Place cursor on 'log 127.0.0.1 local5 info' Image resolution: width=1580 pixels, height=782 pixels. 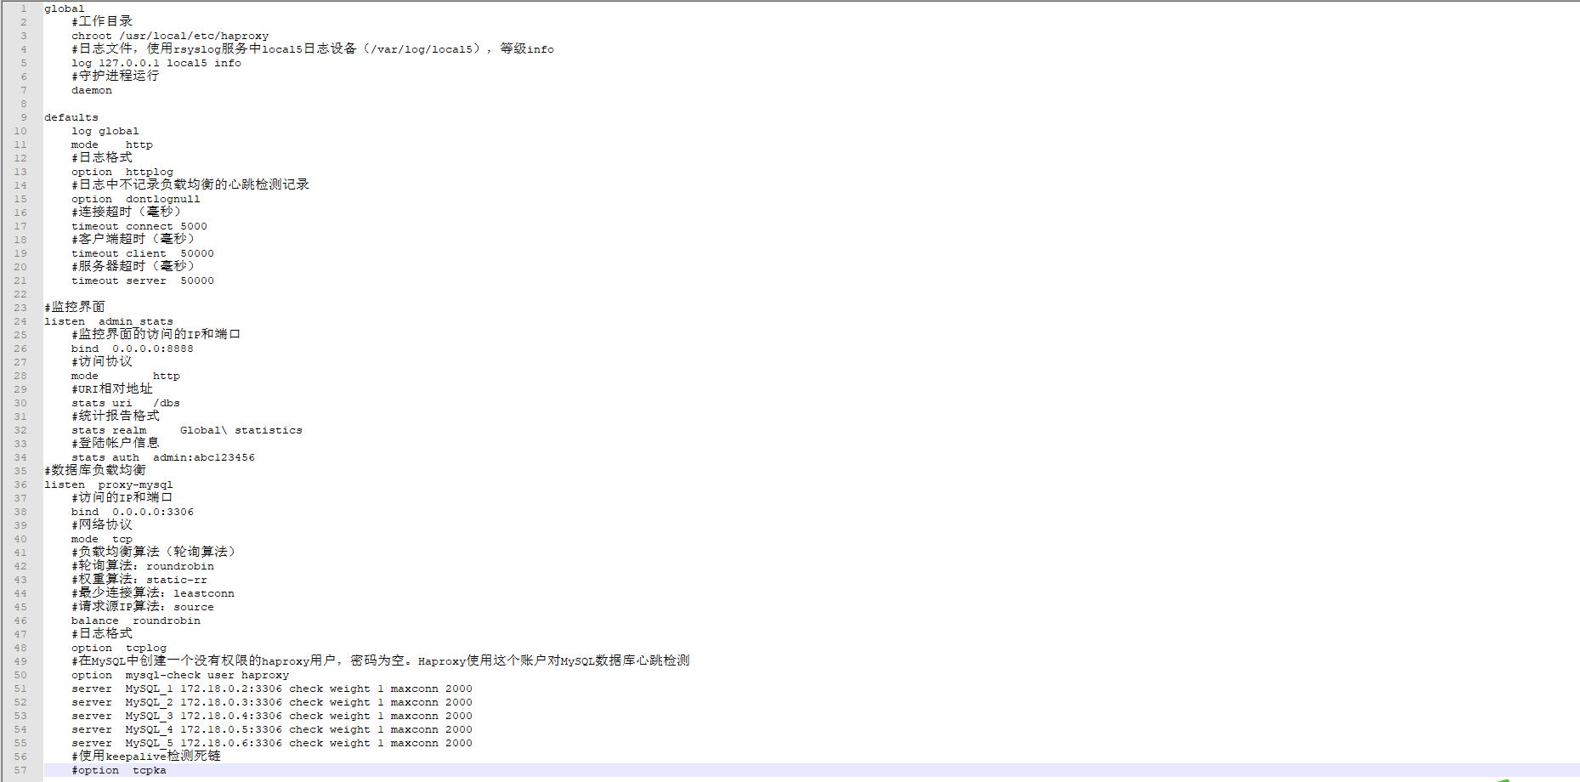156,63
